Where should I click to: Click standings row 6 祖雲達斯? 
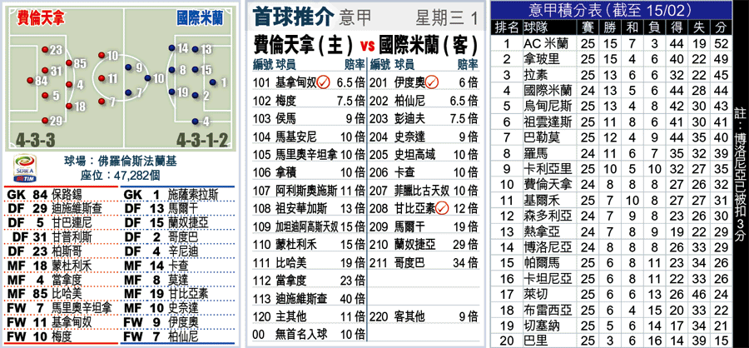(x=613, y=122)
